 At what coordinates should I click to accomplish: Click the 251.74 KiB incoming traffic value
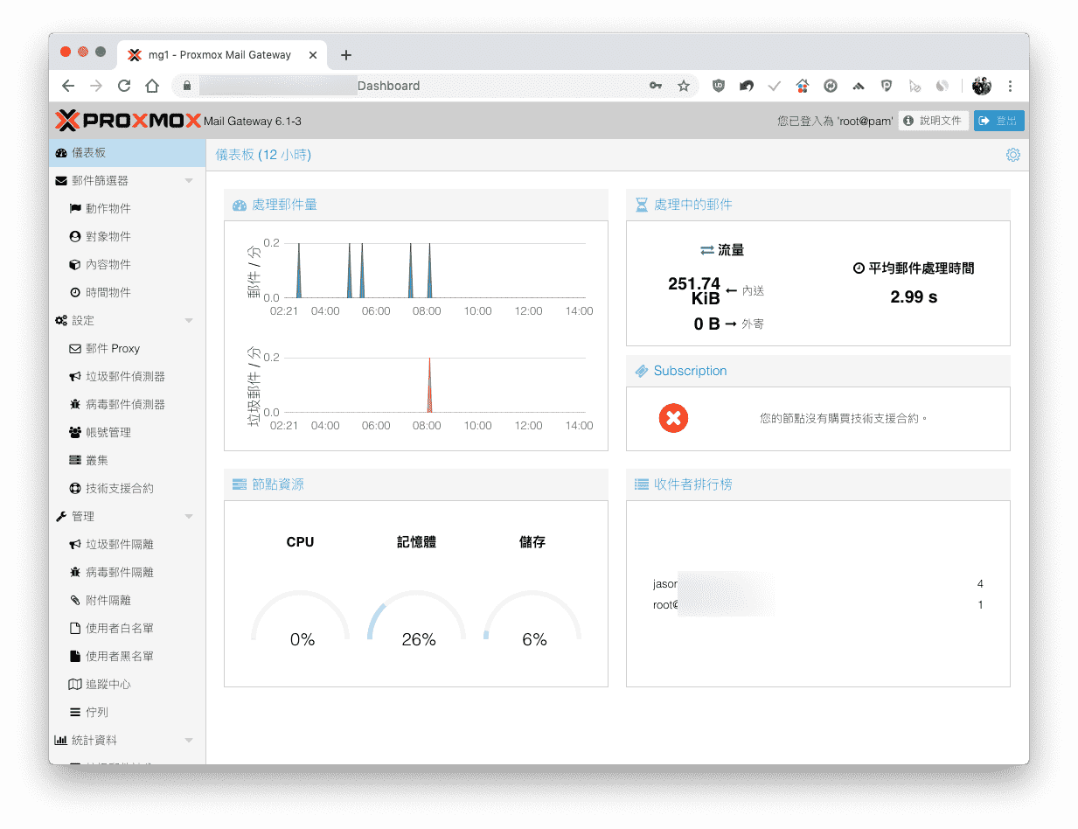pyautogui.click(x=694, y=290)
